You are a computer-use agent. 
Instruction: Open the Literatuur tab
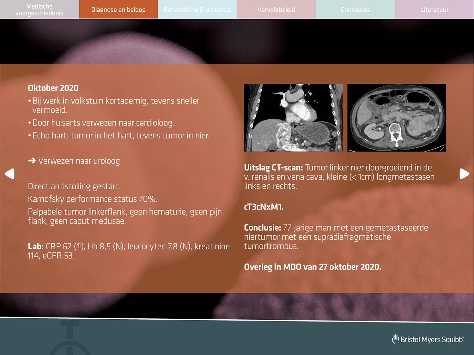coord(434,9)
